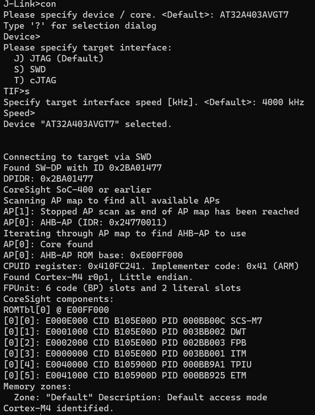
Task: Click the 'S) SWD' interface option
Action: tap(30, 69)
